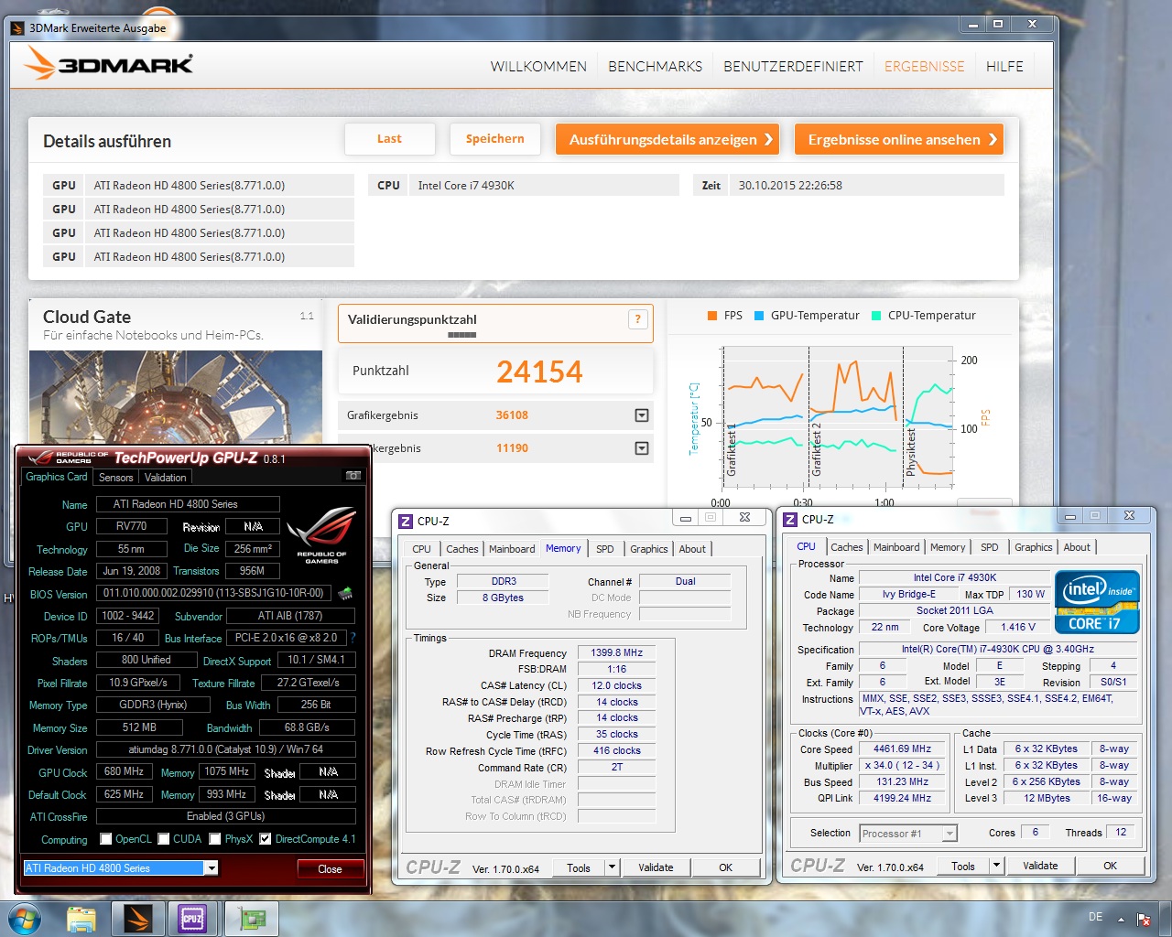This screenshot has width=1172, height=937.
Task: Open the WILLKOMMEN tab in 3DMark
Action: 538,67
